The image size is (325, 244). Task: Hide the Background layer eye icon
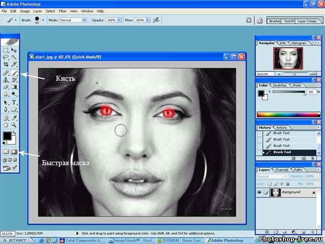coord(260,192)
